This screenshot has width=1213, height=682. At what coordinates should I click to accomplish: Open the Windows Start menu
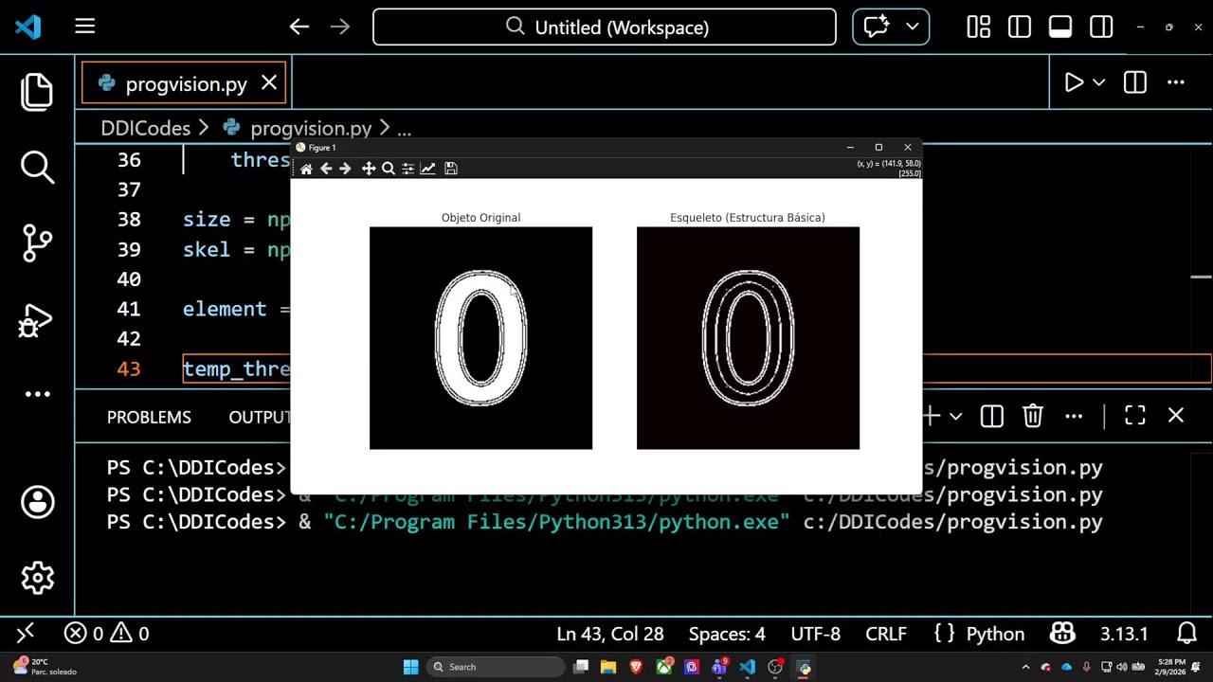pos(410,667)
